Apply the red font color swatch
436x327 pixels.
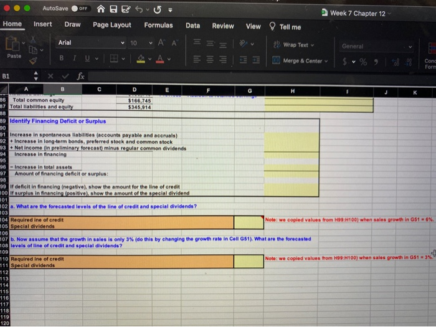[160, 59]
